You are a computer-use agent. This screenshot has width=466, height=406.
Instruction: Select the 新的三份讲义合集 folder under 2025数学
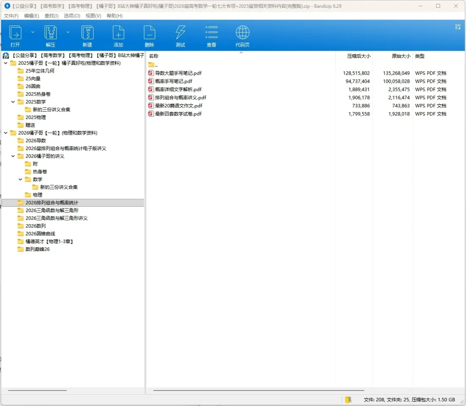(x=47, y=109)
